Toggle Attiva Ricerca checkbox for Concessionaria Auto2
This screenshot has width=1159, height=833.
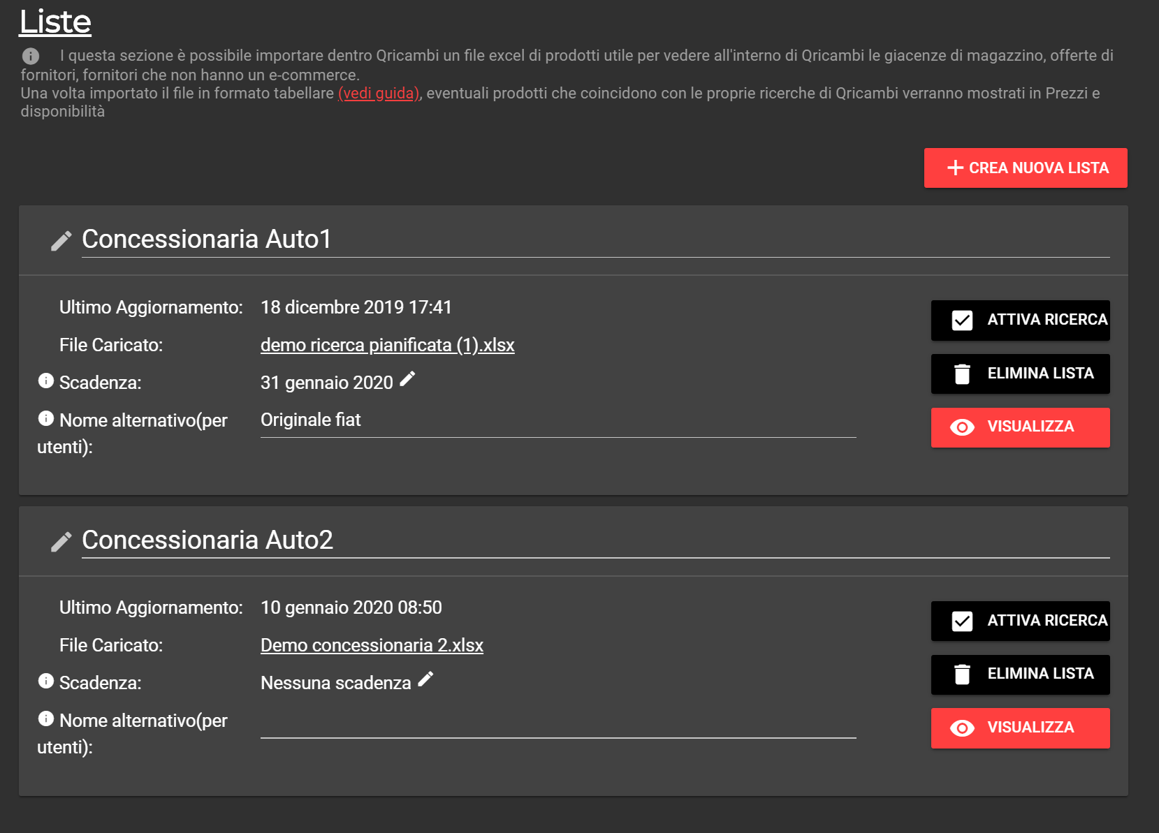tap(962, 621)
